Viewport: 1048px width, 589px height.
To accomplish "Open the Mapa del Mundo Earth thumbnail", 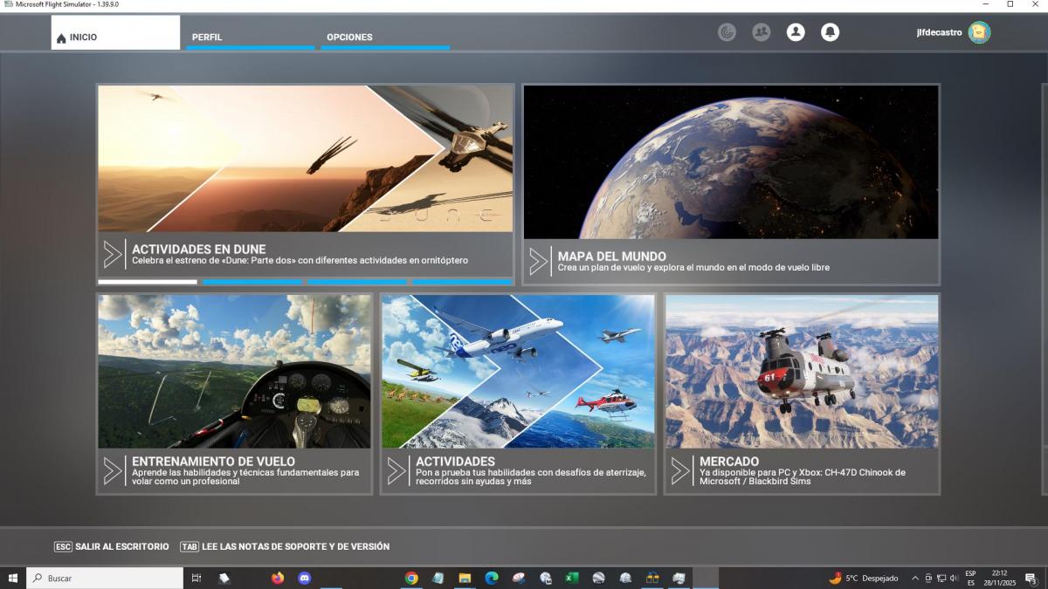I will pos(731,161).
